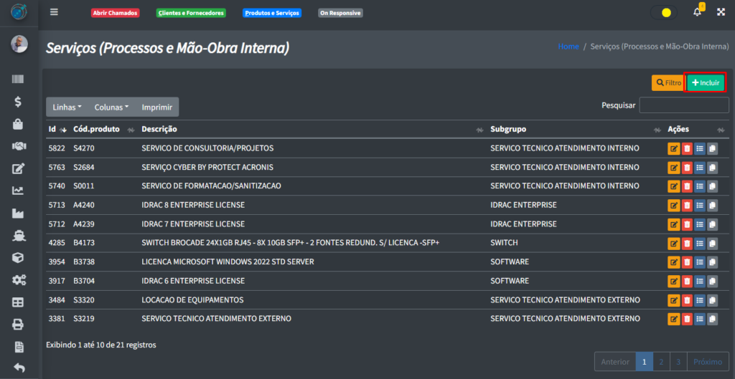Image resolution: width=735 pixels, height=379 pixels.
Task: Click the barcode icon in the sidebar
Action: click(x=19, y=80)
